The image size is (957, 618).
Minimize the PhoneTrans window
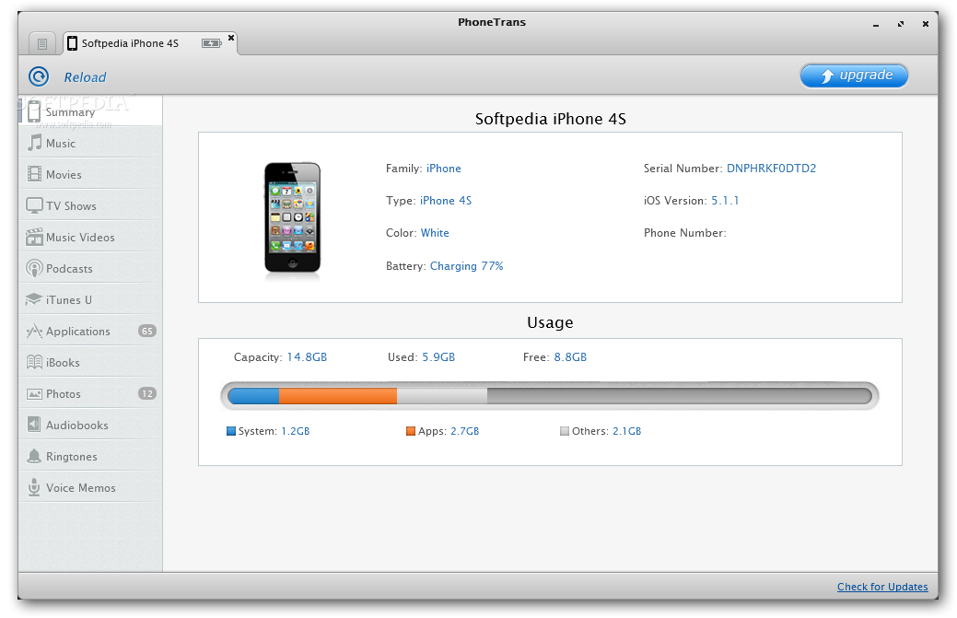click(876, 24)
